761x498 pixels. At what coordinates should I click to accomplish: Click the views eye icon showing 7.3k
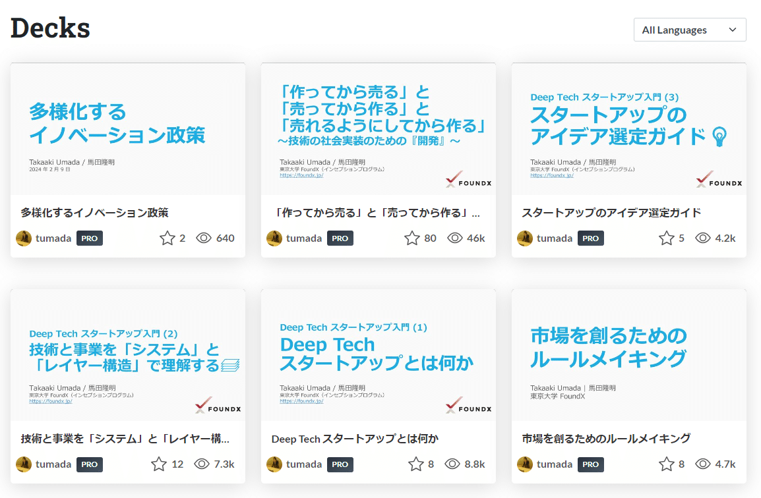point(201,464)
